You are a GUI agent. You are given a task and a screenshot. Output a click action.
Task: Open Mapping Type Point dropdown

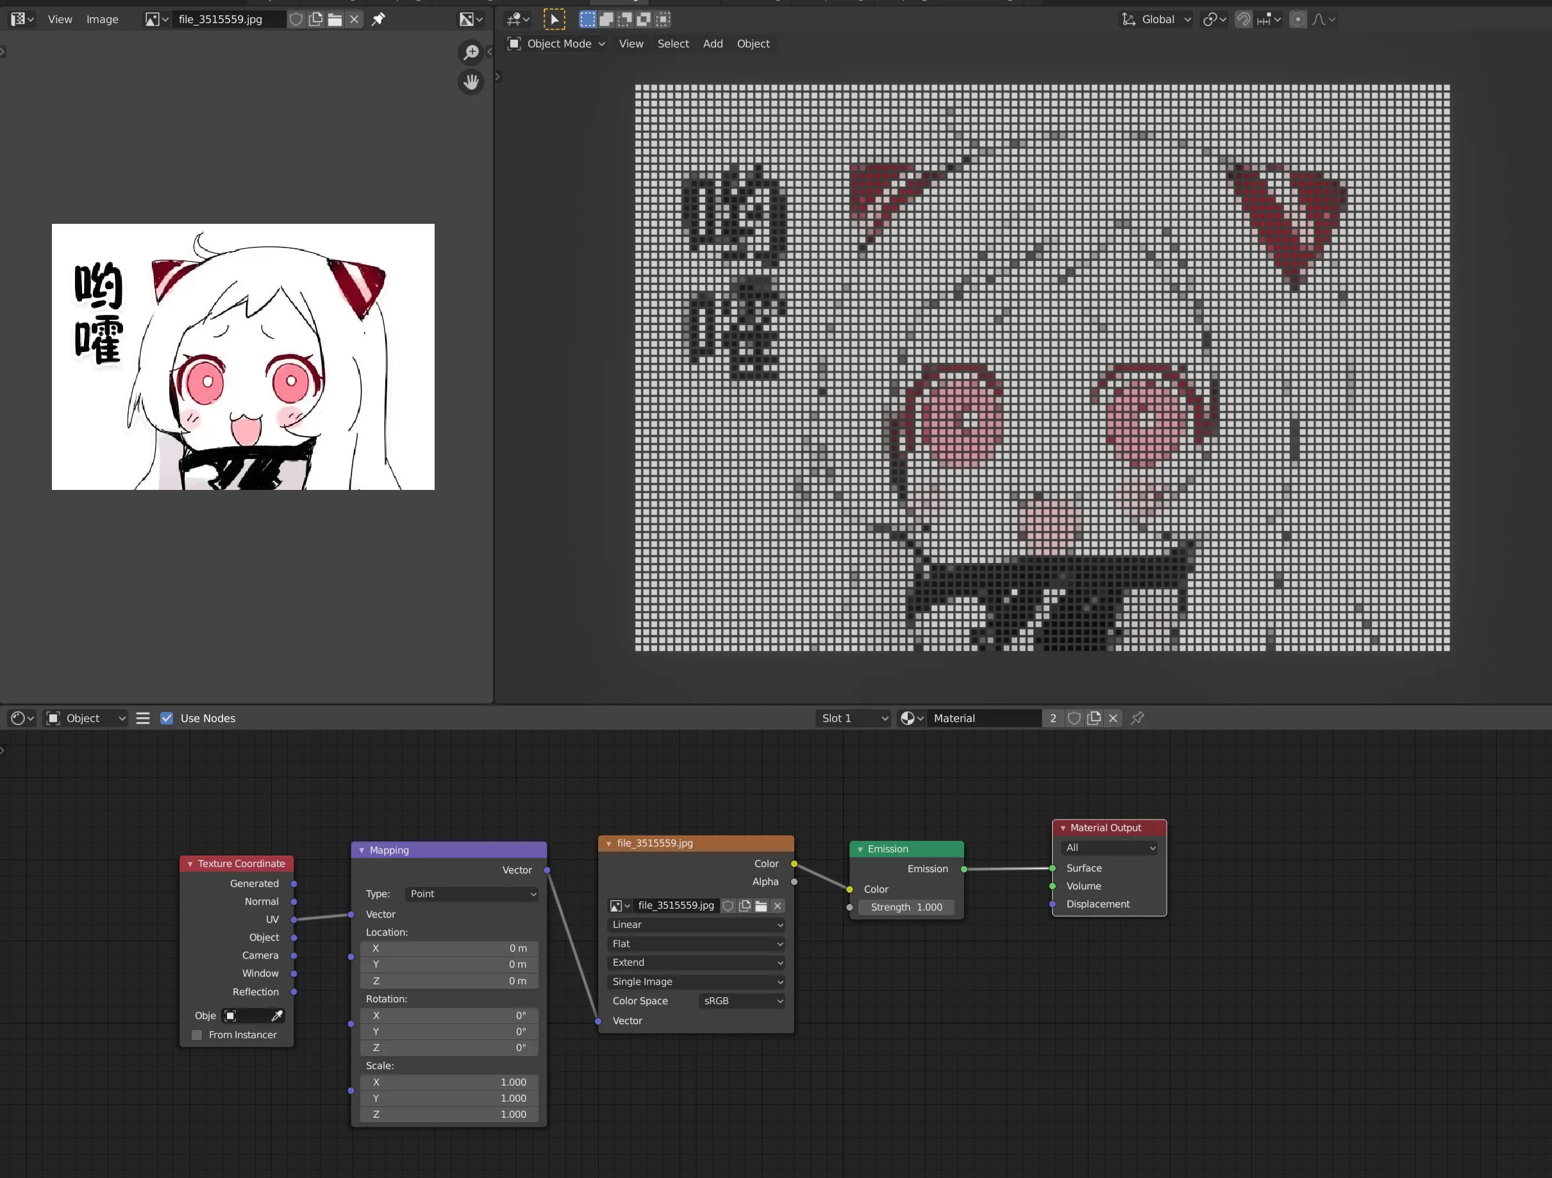[x=471, y=894]
